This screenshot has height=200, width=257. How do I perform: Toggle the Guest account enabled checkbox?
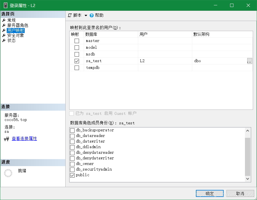tap(71, 113)
